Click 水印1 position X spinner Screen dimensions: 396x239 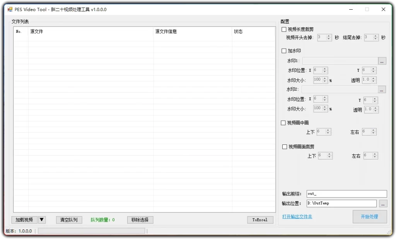point(321,70)
